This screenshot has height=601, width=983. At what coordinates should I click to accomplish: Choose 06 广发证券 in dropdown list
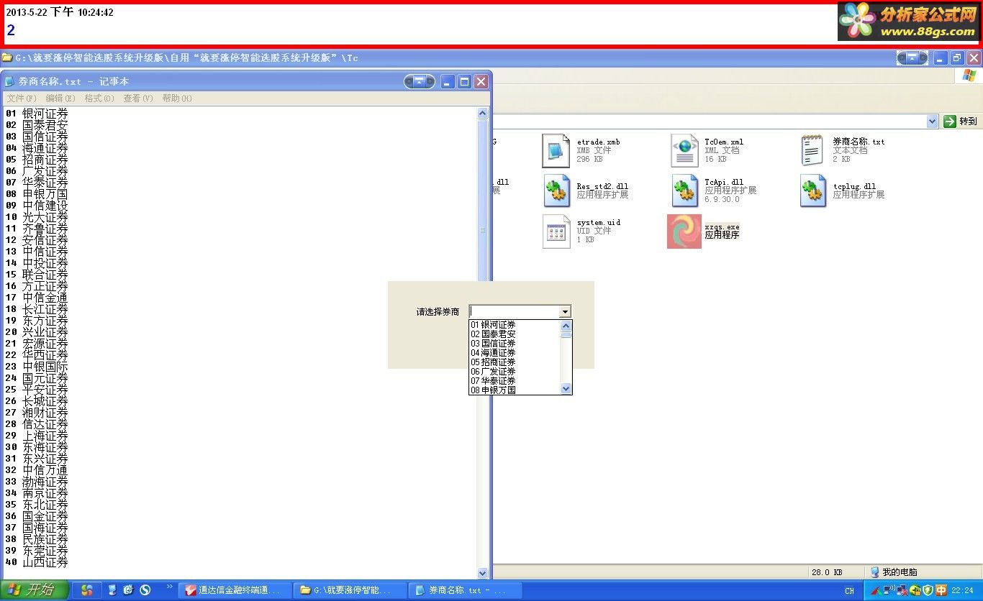pyautogui.click(x=515, y=372)
